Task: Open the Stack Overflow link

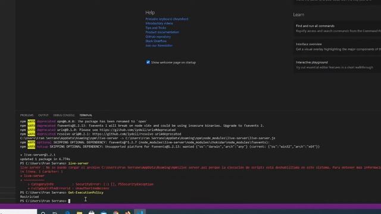Action: pos(156,41)
